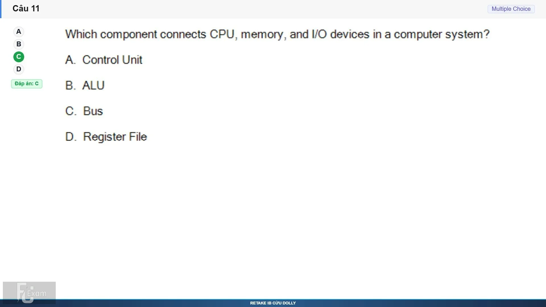Select answer circle D in sidebar
Viewport: 546px width, 307px height.
click(x=19, y=69)
